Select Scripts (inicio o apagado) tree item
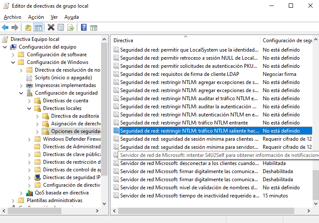This screenshot has width=319, height=223. (63, 78)
